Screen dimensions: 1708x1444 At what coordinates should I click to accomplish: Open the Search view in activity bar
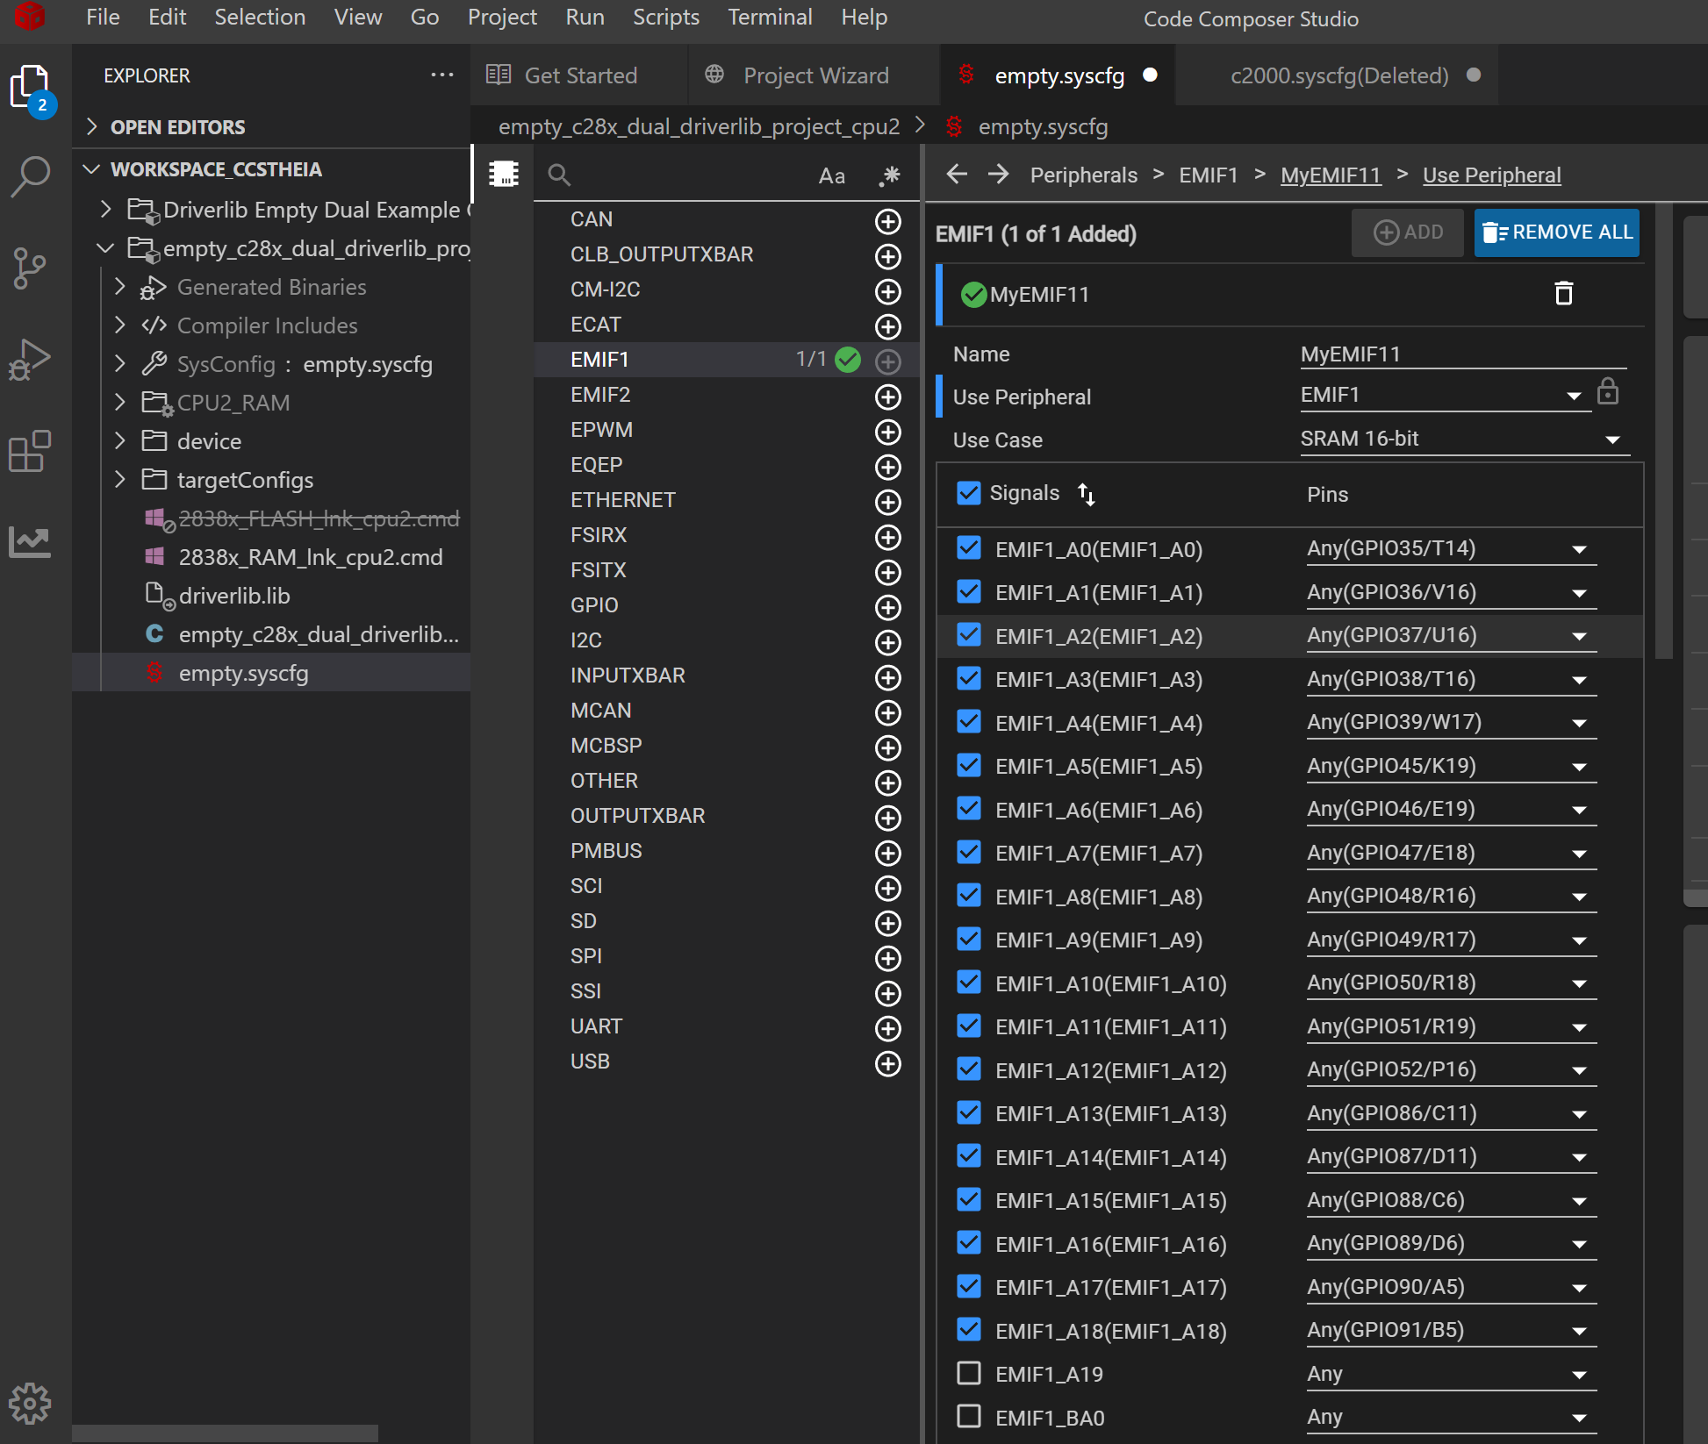coord(31,175)
